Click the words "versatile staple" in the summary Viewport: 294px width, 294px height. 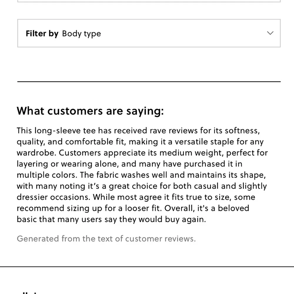[206, 141]
